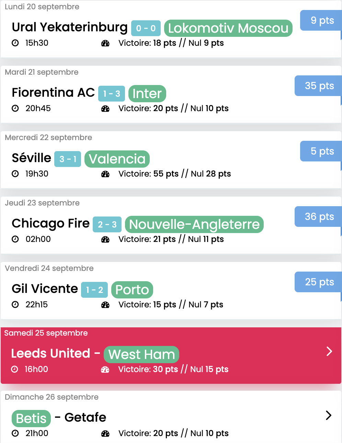Select the Betis green badge
The image size is (342, 443).
[x=31, y=419]
